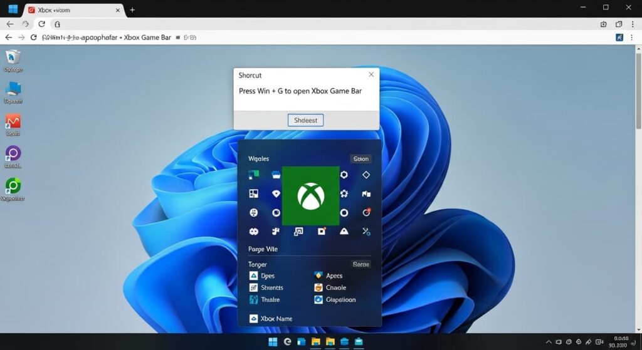Click the screenshot camera icon in browser toolbar
The height and width of the screenshot is (350, 642).
(x=604, y=24)
